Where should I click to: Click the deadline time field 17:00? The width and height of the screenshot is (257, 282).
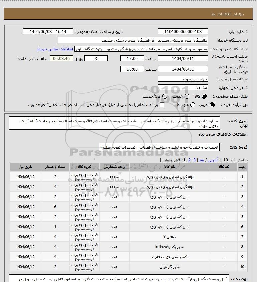click(x=132, y=58)
